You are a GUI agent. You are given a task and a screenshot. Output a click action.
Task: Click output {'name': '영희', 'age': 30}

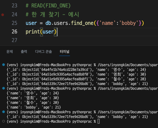tap(33, 98)
